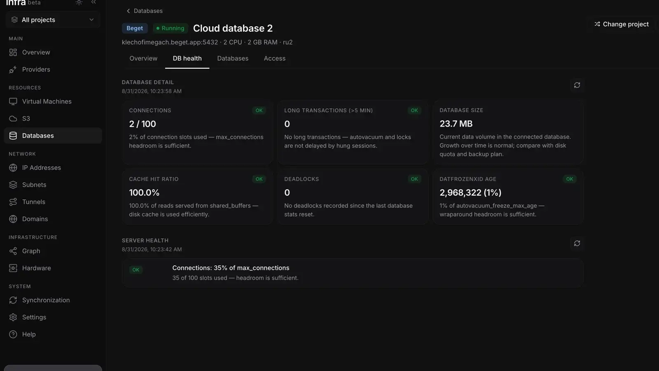Open Overview in the sidebar menu
The height and width of the screenshot is (371, 659).
tap(53, 52)
